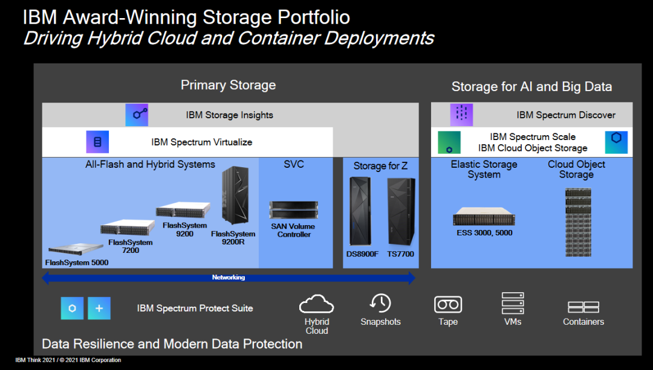Click the blue Networking arrow bar

[x=229, y=278]
